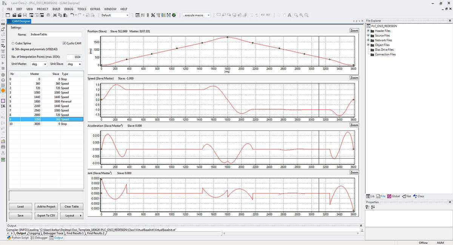The width and height of the screenshot is (453, 245).
Task: Click the Add to Project button
Action: click(46, 207)
